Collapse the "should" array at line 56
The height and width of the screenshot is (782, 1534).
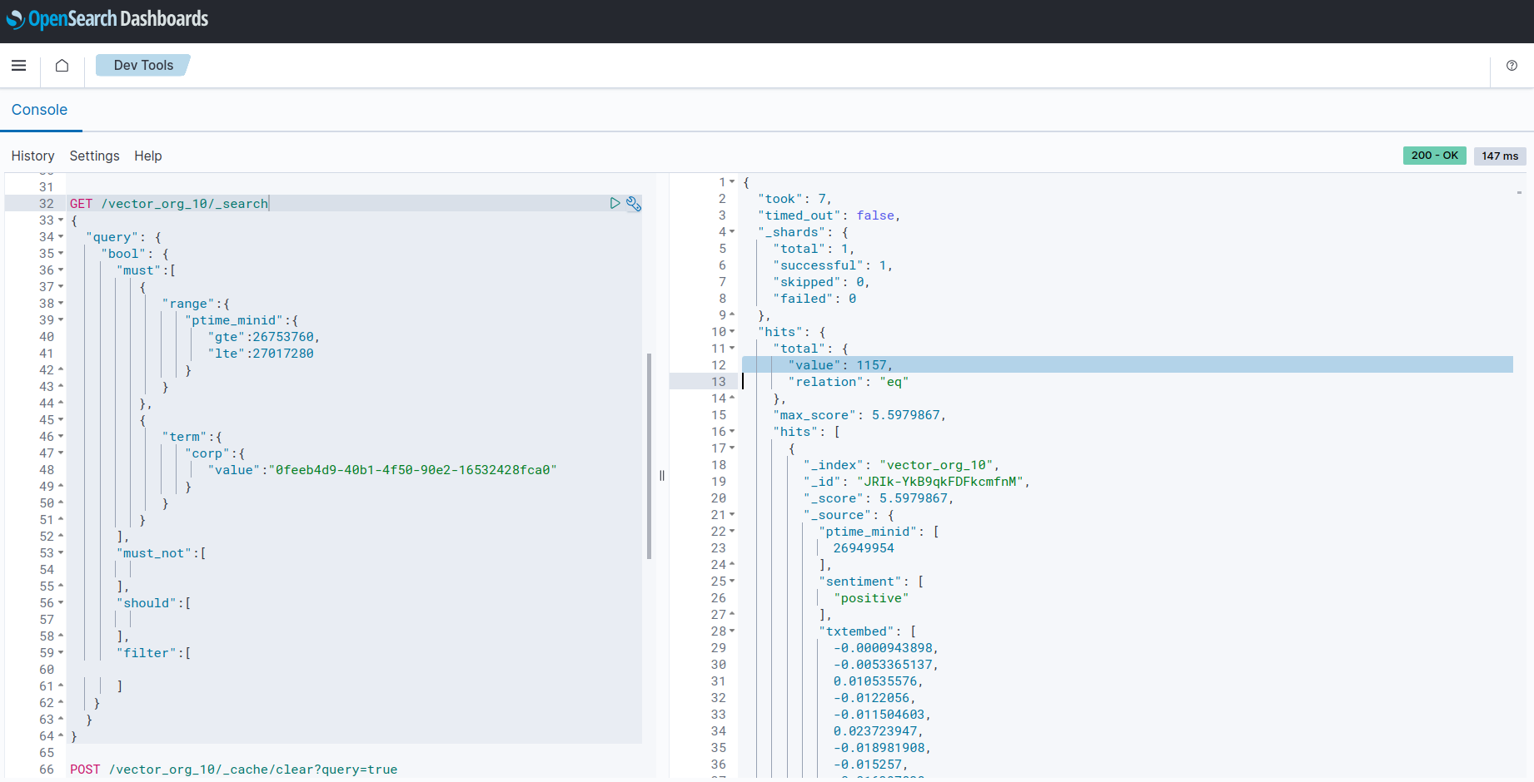click(61, 603)
